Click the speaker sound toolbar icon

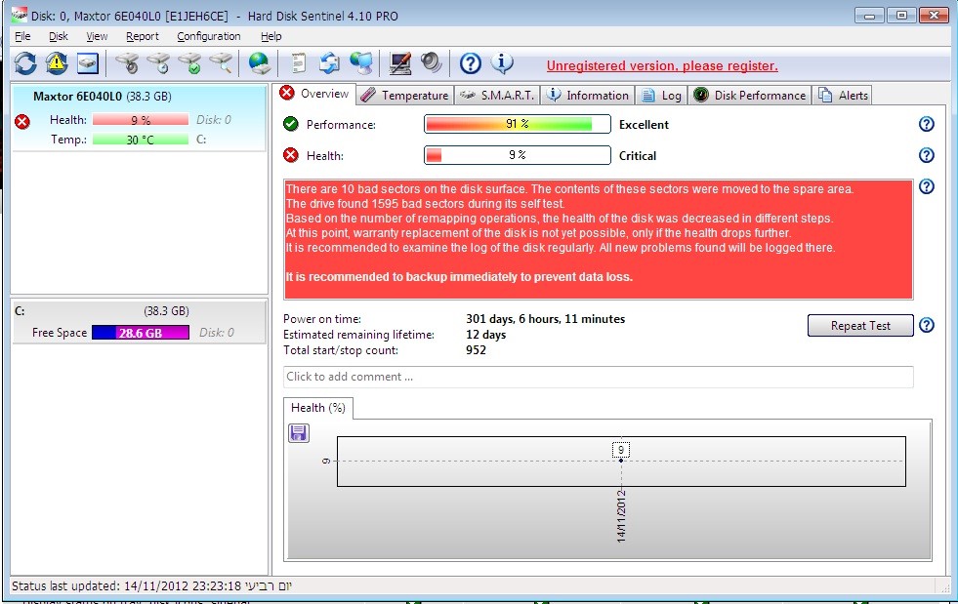tap(432, 64)
